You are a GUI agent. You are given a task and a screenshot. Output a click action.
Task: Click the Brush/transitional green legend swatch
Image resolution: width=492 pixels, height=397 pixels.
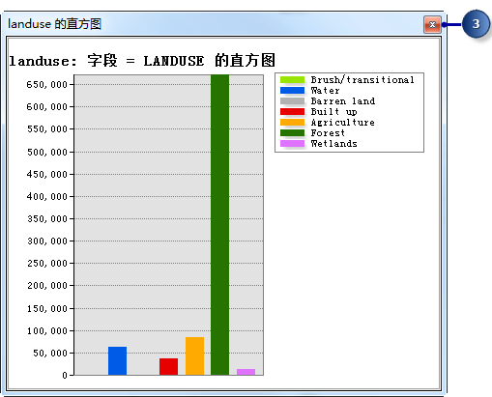292,79
